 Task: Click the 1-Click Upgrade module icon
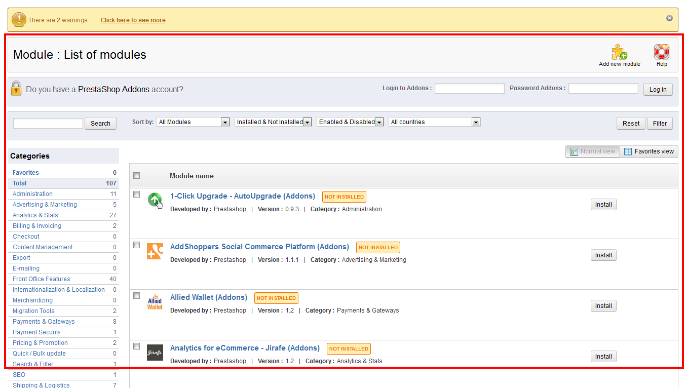[x=155, y=200]
